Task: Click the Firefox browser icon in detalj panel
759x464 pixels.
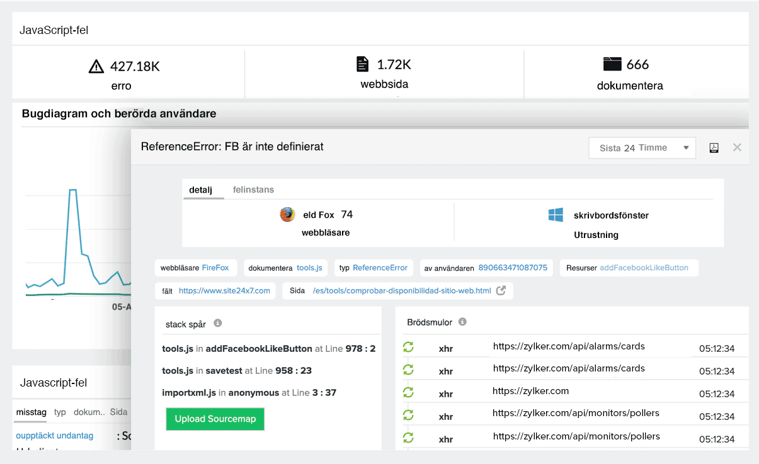Action: [x=287, y=214]
